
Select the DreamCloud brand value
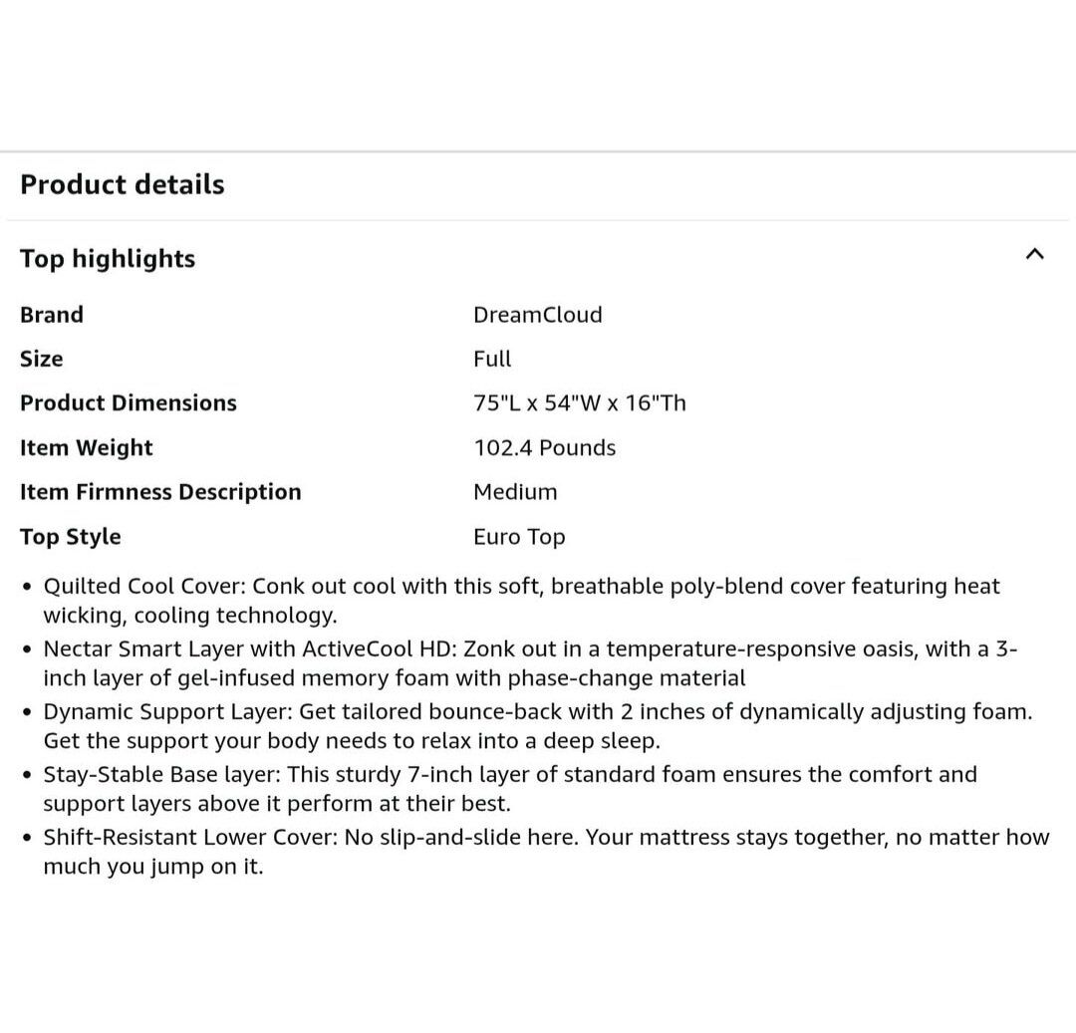[538, 315]
